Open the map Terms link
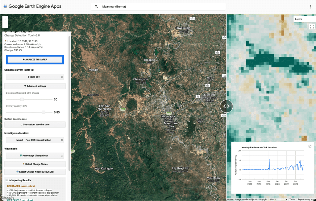This screenshot has height=201, width=316. point(292,199)
